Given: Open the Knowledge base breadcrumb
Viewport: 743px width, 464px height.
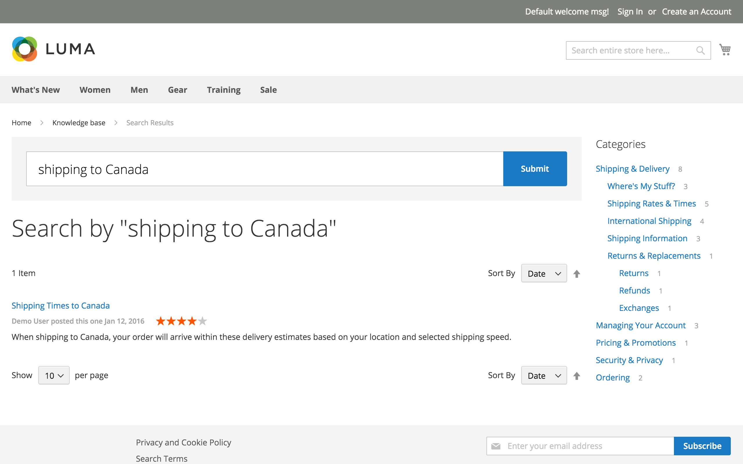Looking at the screenshot, I should click(79, 122).
